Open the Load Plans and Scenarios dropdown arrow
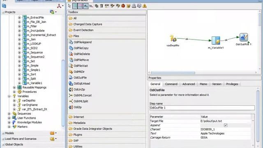 [x=56, y=139]
